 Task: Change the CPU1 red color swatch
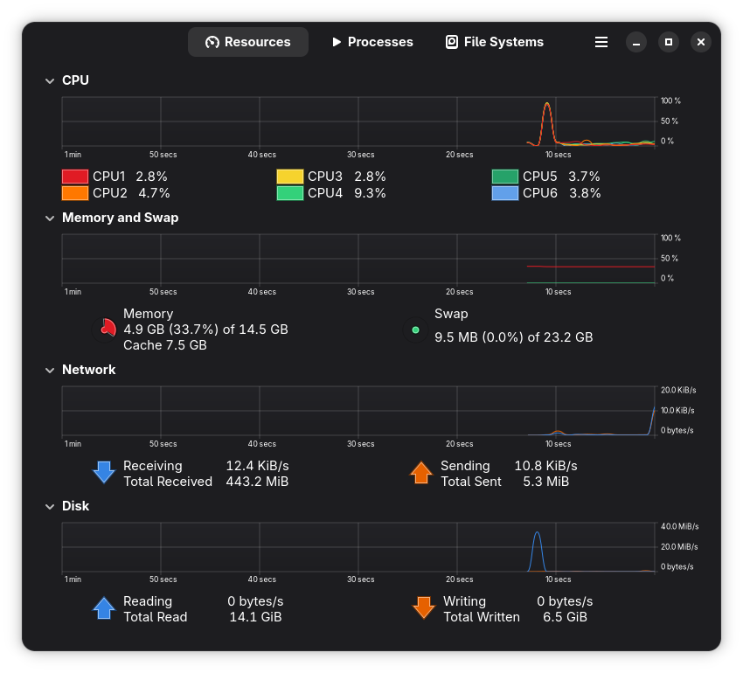75,177
